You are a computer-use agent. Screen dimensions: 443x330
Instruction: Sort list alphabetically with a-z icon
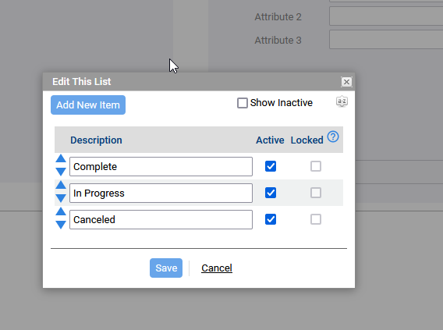(342, 101)
